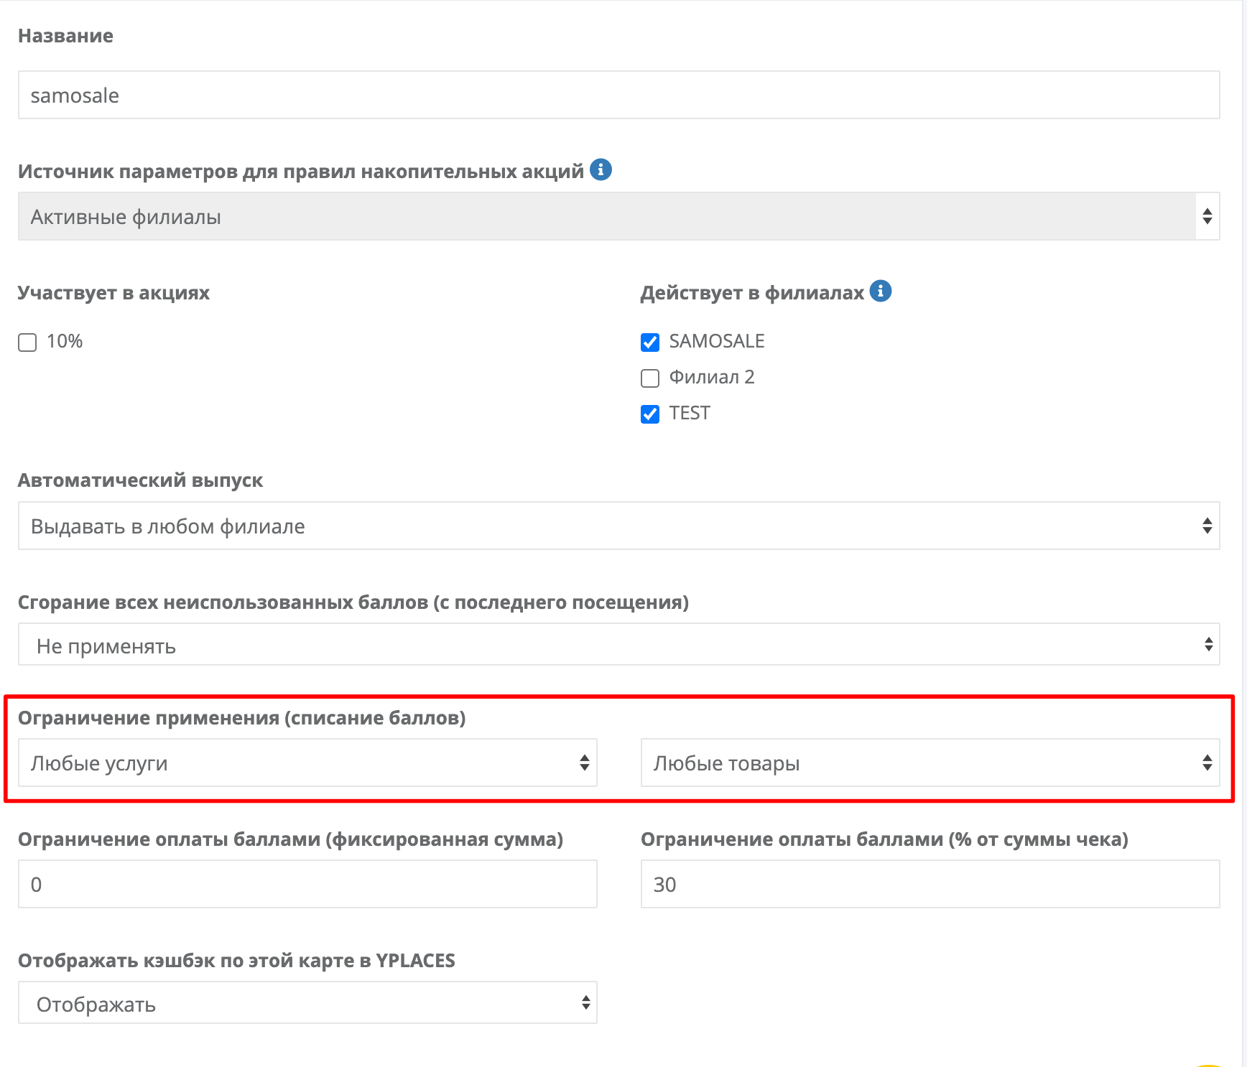Click the Ограничение применения (списание баллов) label
This screenshot has width=1247, height=1067.
241,717
